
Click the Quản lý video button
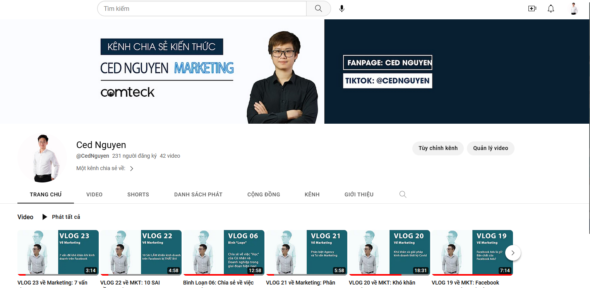point(490,148)
